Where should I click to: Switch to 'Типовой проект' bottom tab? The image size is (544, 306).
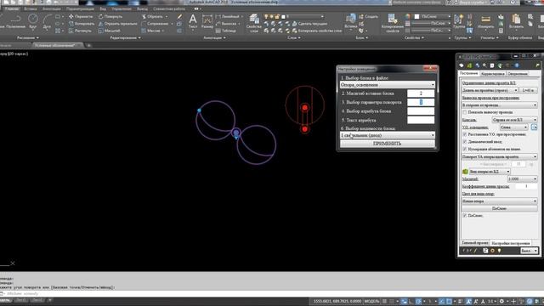(x=475, y=243)
